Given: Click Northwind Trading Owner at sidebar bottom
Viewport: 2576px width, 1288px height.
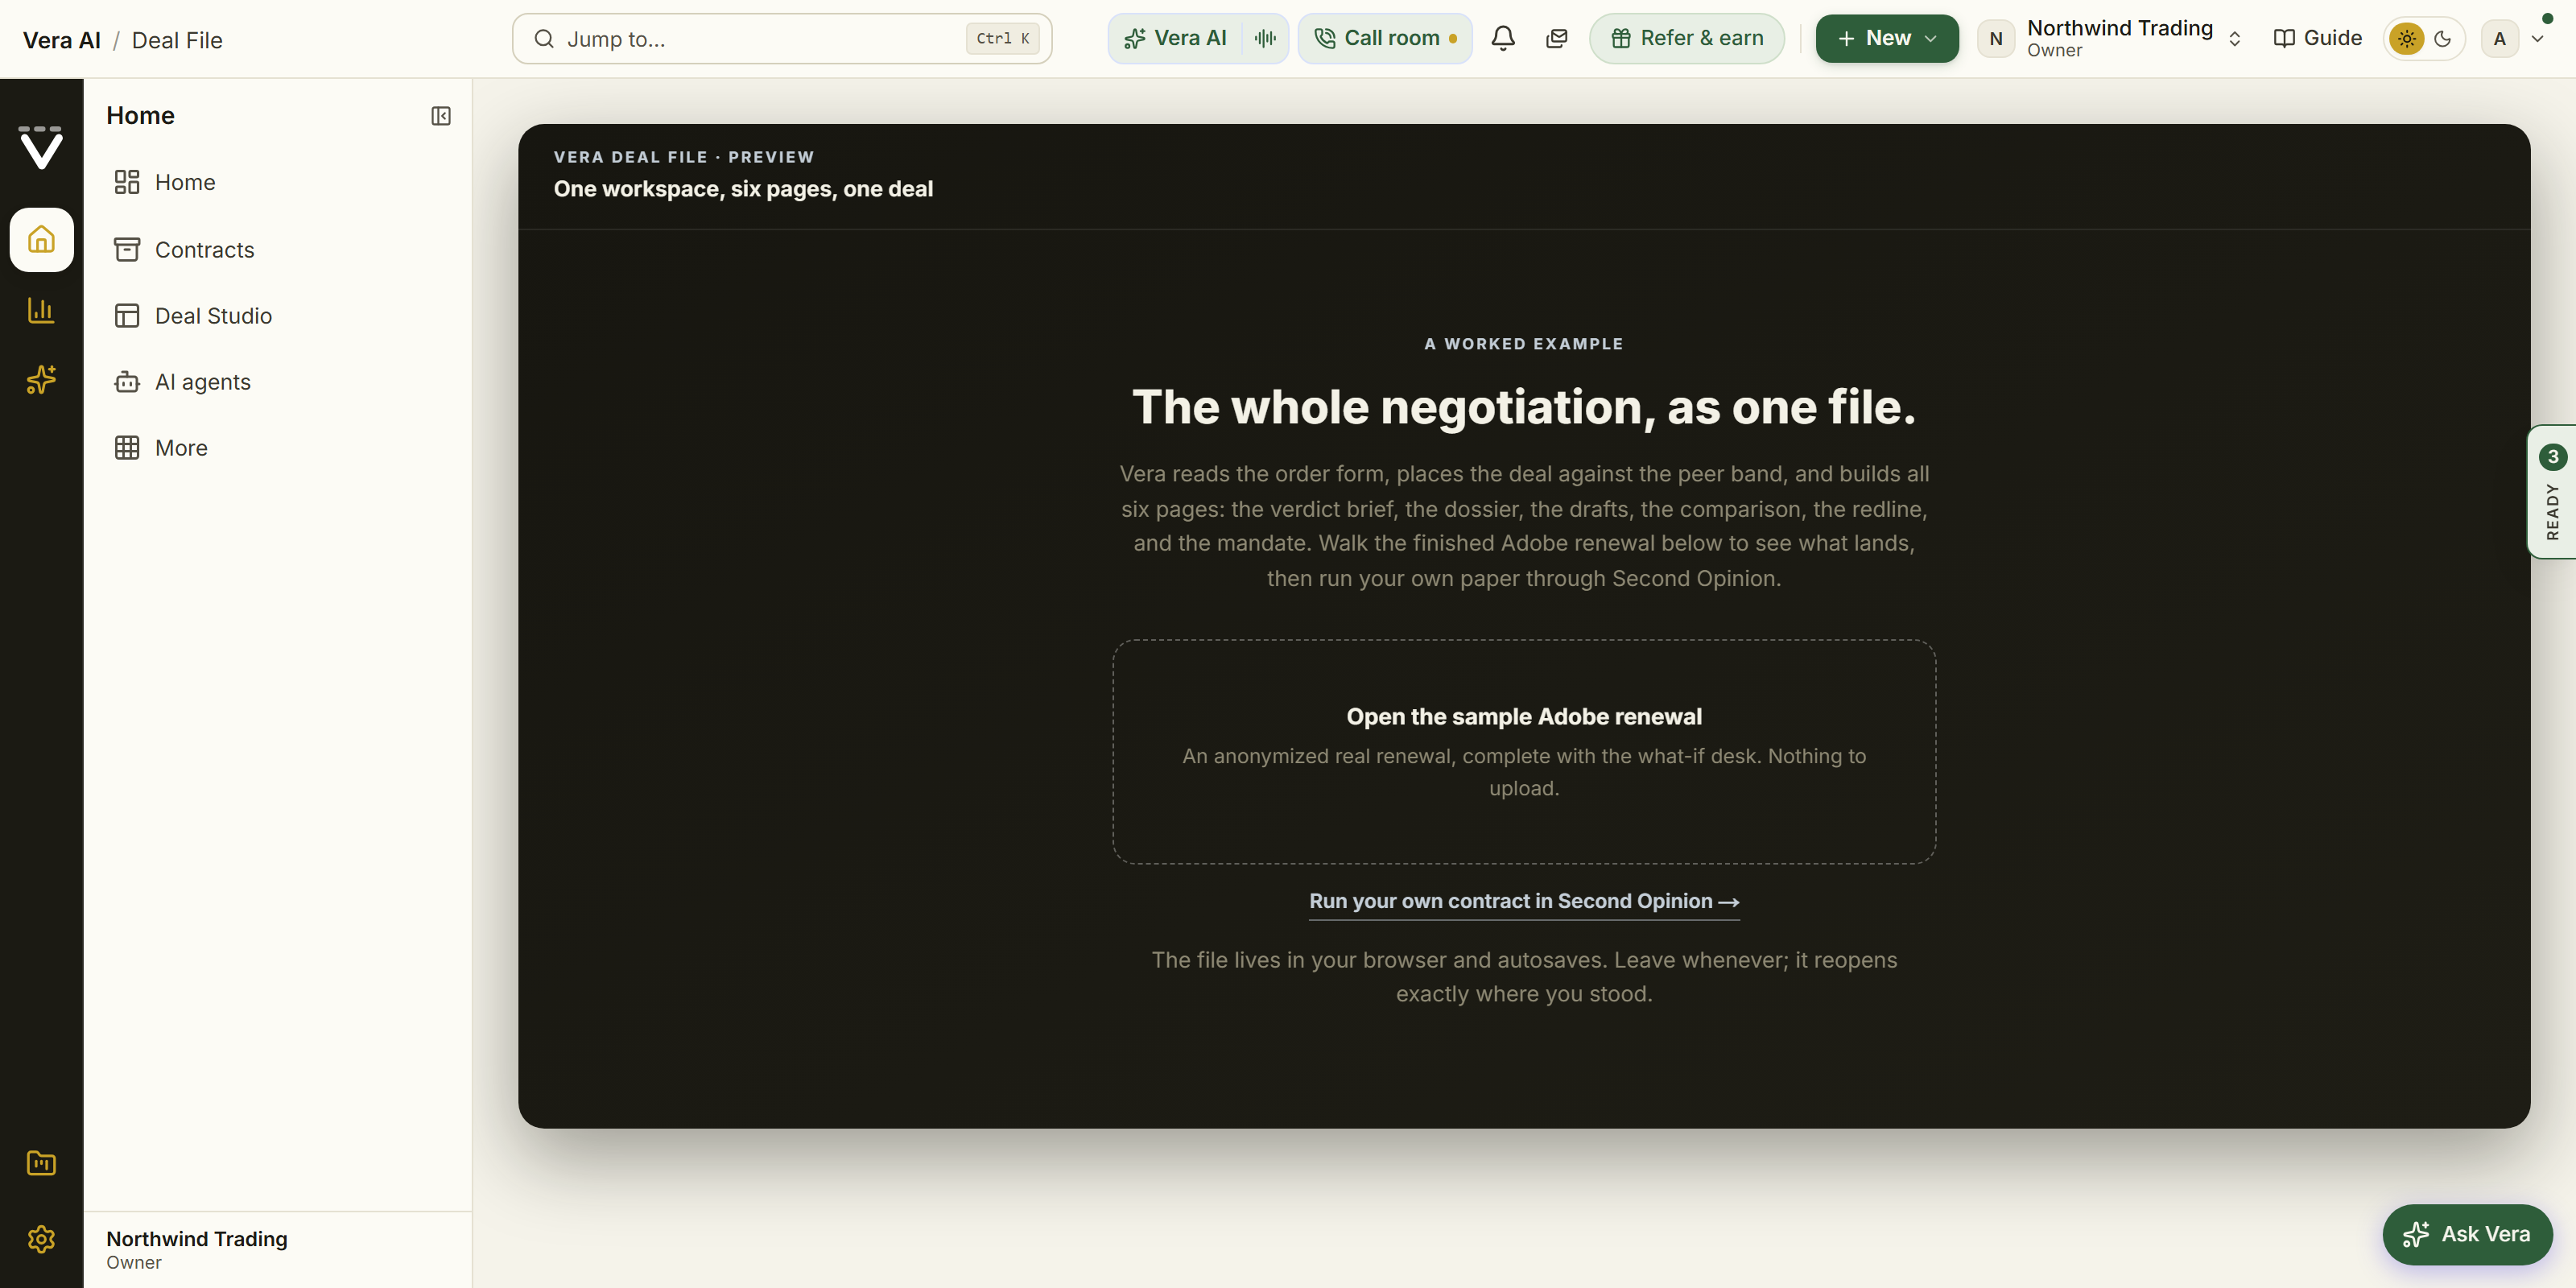Looking at the screenshot, I should coord(278,1250).
